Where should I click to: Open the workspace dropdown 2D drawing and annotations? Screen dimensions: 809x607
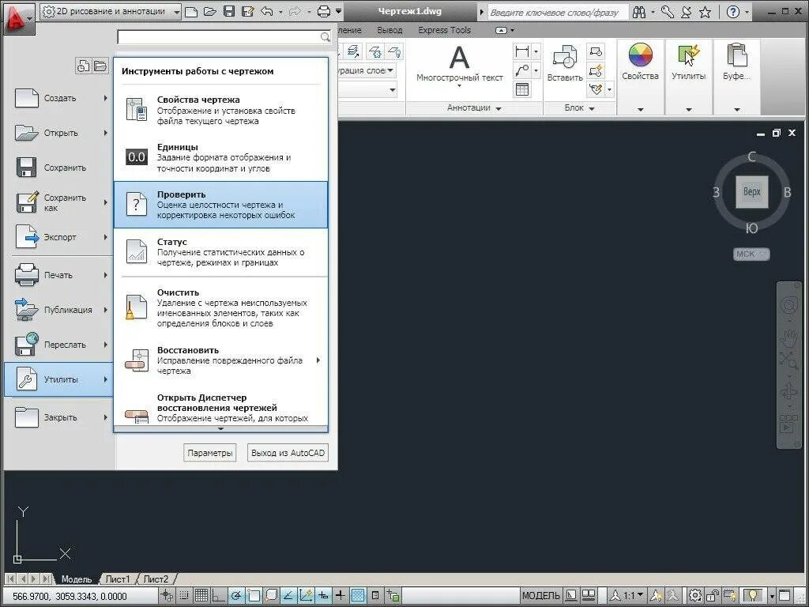tap(111, 11)
